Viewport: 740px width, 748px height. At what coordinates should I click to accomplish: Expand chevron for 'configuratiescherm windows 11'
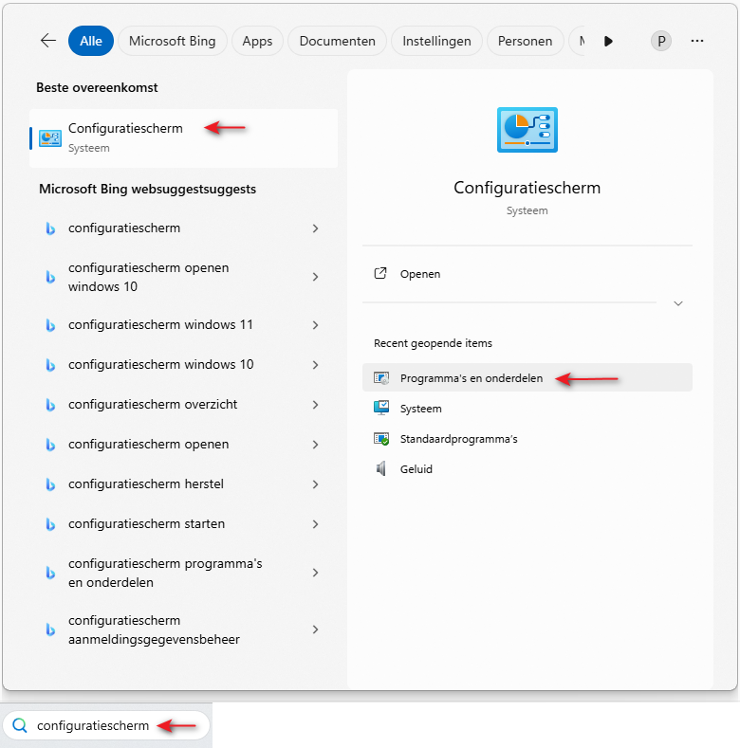(x=315, y=325)
